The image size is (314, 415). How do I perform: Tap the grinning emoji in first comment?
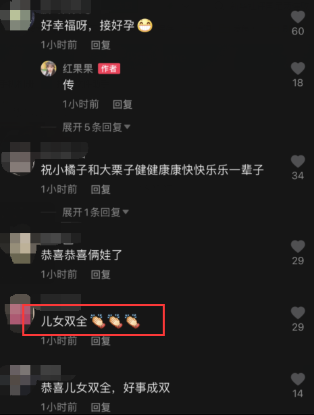[145, 26]
